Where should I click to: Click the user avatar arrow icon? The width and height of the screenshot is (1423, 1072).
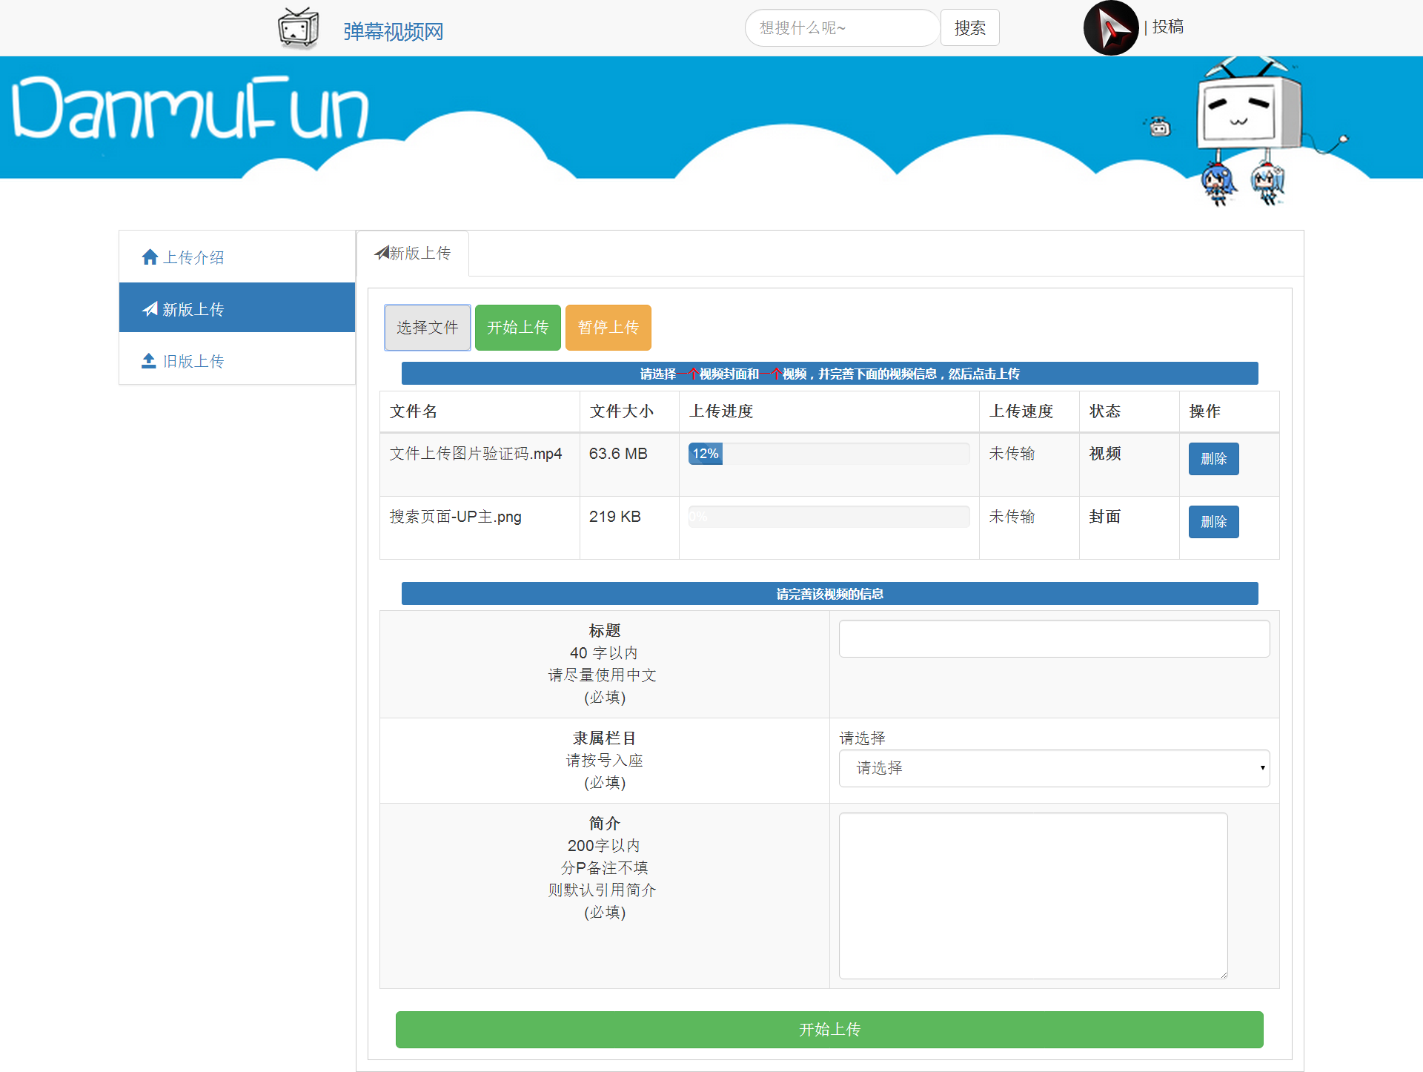click(x=1110, y=28)
